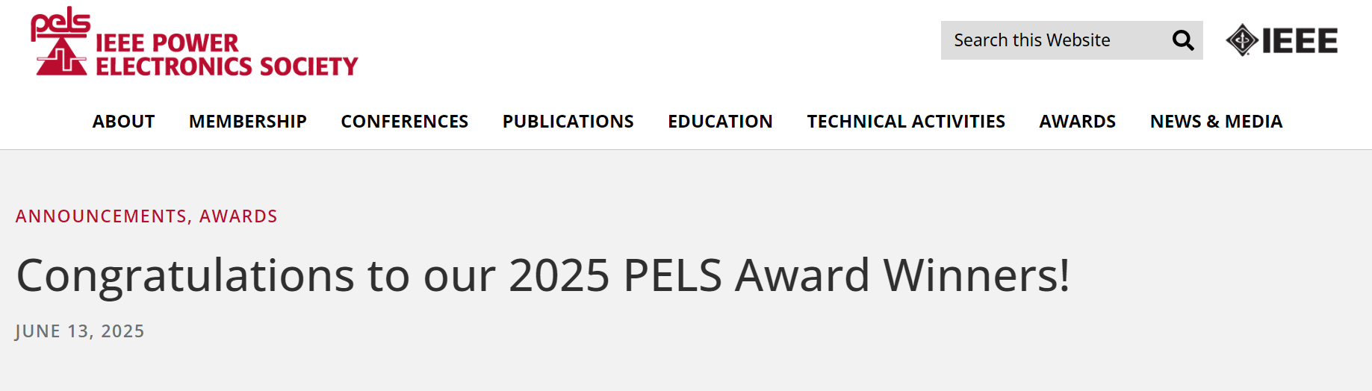
Task: Click the red triangle PELS logo emblem
Action: pos(61,57)
